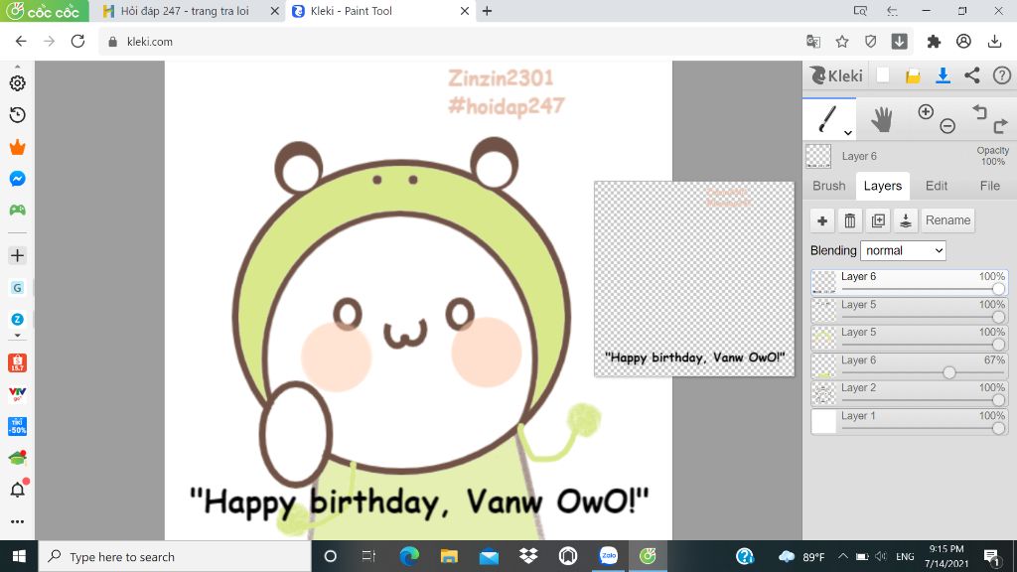This screenshot has height=572, width=1017.
Task: Open the browser profile account icon
Action: click(963, 42)
